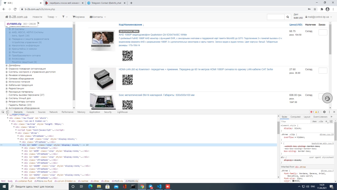Open the mail@control.dp.ua account dropdown
The height and width of the screenshot is (190, 337).
319,17
